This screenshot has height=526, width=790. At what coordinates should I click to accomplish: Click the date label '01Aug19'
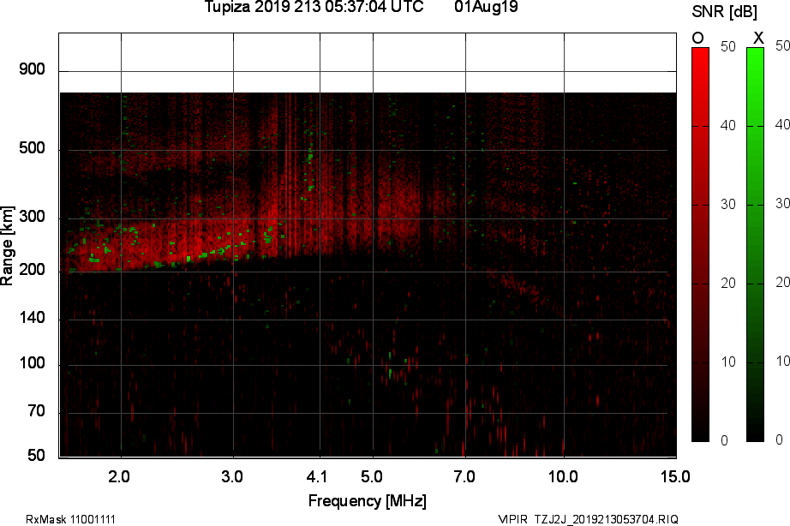[486, 7]
